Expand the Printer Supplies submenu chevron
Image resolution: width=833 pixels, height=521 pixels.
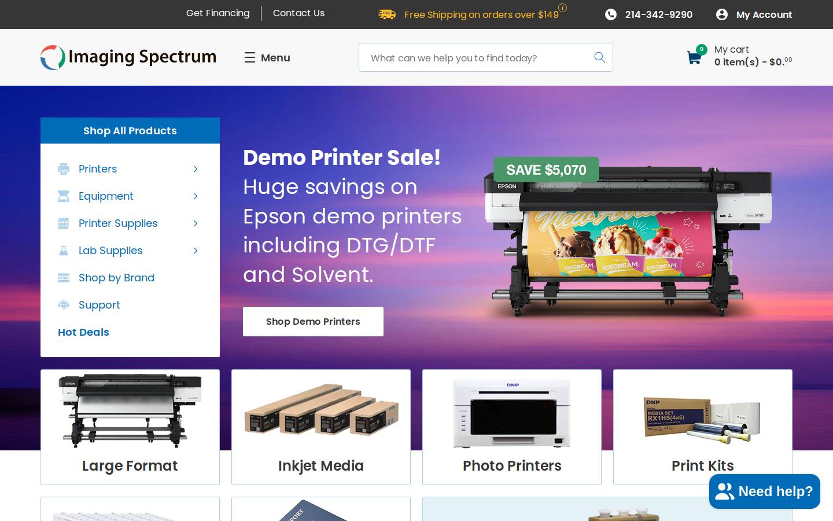pos(196,223)
